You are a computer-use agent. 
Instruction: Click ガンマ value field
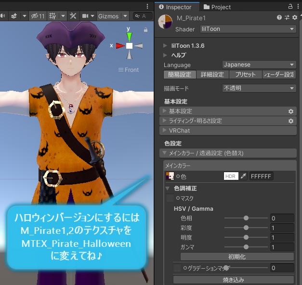click(x=282, y=247)
